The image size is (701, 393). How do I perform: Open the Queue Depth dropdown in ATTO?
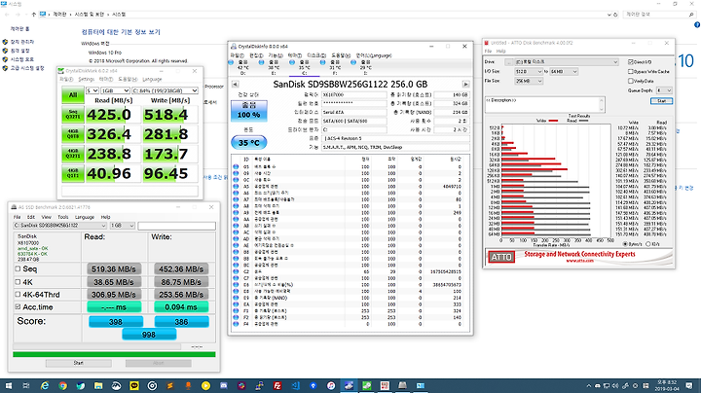664,90
